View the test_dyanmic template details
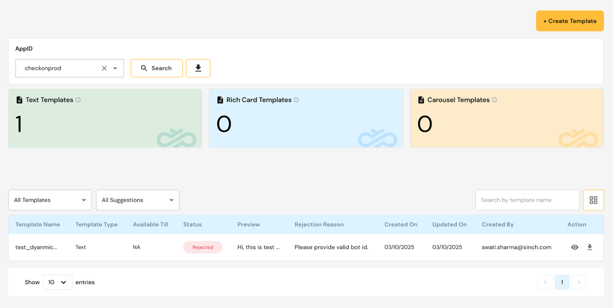 click(574, 247)
